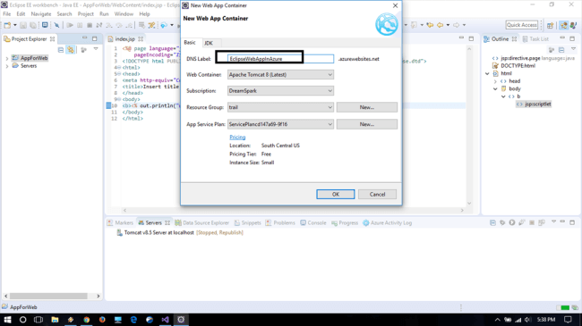Open Microsoft Edge from the taskbar
The image size is (582, 326).
click(x=133, y=320)
